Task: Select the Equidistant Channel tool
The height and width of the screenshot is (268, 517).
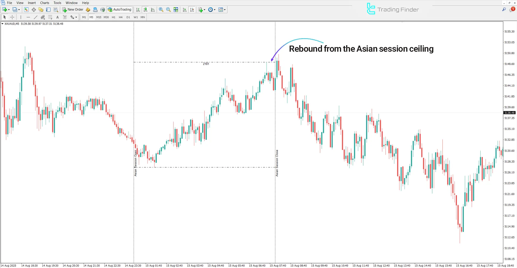Action: (43, 17)
